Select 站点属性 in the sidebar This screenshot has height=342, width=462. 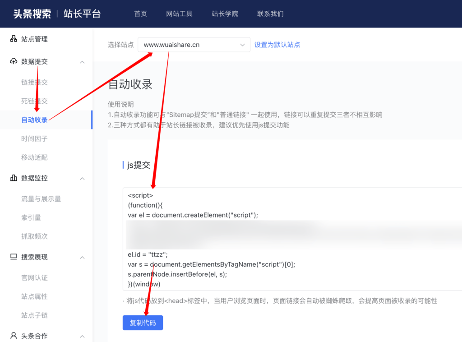point(34,296)
